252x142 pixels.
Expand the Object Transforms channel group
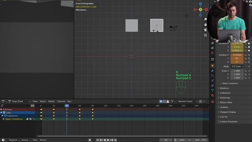coord(4,119)
